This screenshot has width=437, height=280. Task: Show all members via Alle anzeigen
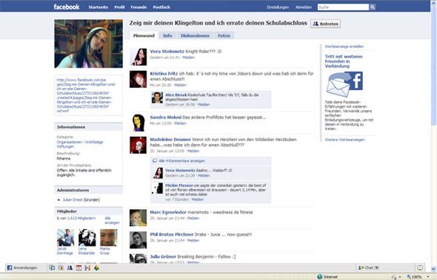click(112, 220)
